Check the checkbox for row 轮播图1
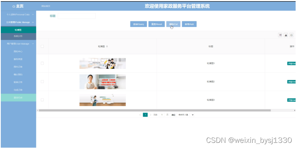The image size is (298, 148). point(42,63)
